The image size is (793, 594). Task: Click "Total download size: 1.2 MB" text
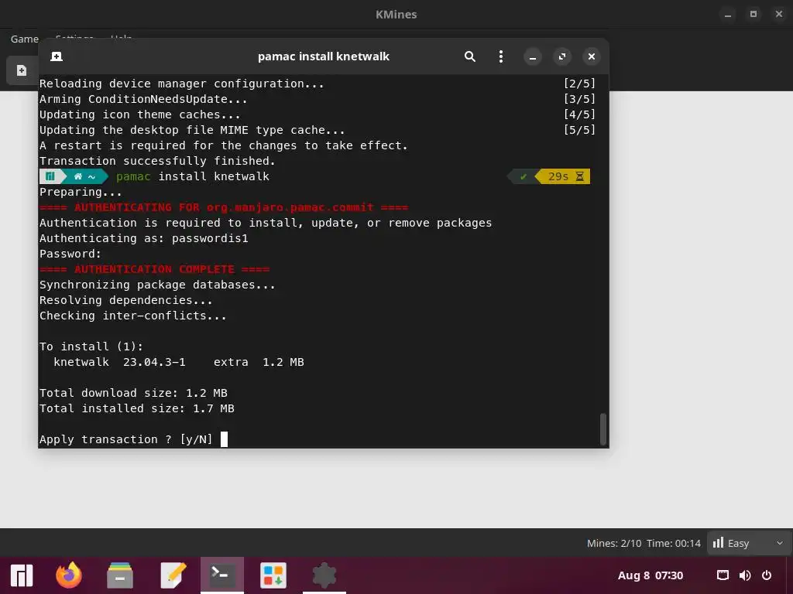click(133, 393)
